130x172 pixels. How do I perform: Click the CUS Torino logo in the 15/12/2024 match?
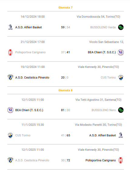pos(121,77)
